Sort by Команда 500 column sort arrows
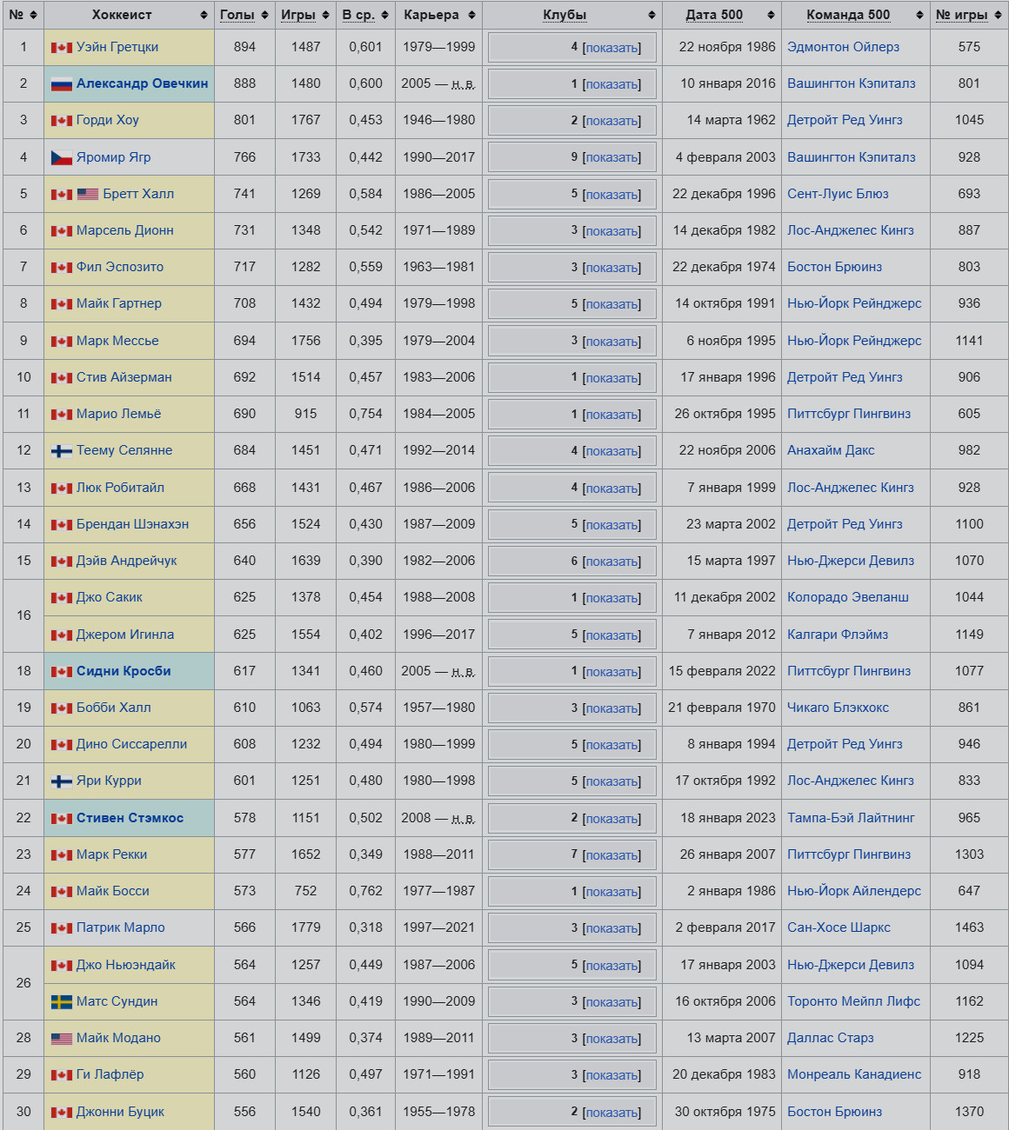This screenshot has width=1009, height=1130. (919, 15)
